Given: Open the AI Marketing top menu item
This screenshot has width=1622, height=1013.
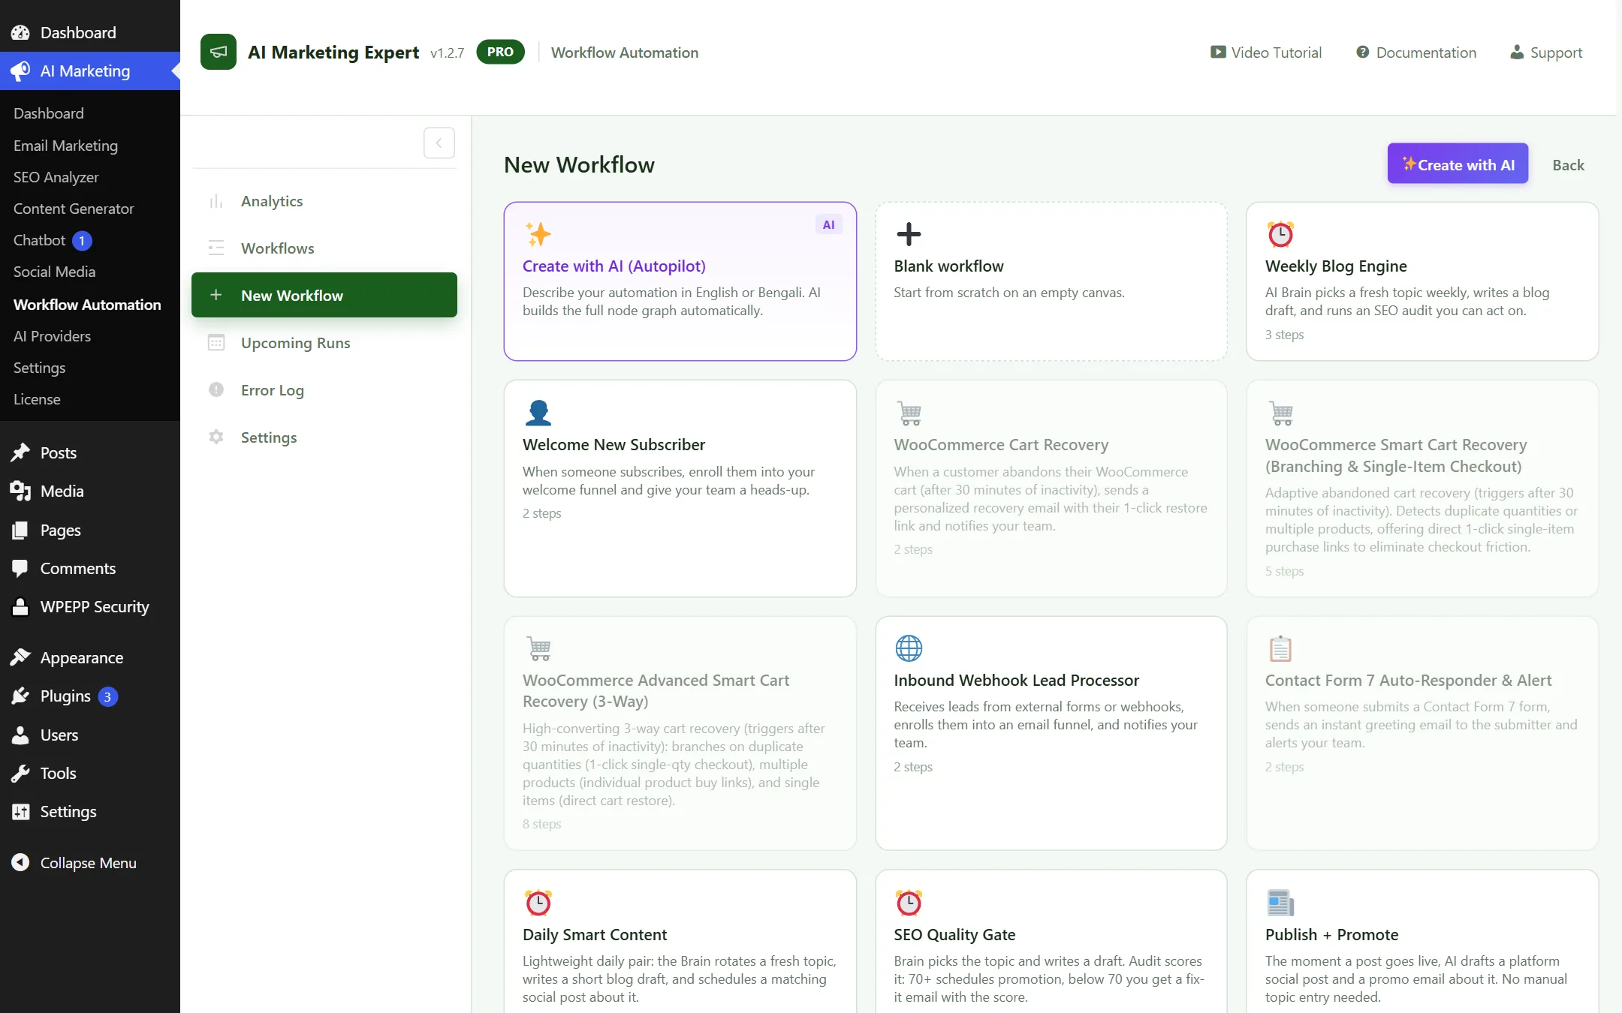Looking at the screenshot, I should (90, 71).
